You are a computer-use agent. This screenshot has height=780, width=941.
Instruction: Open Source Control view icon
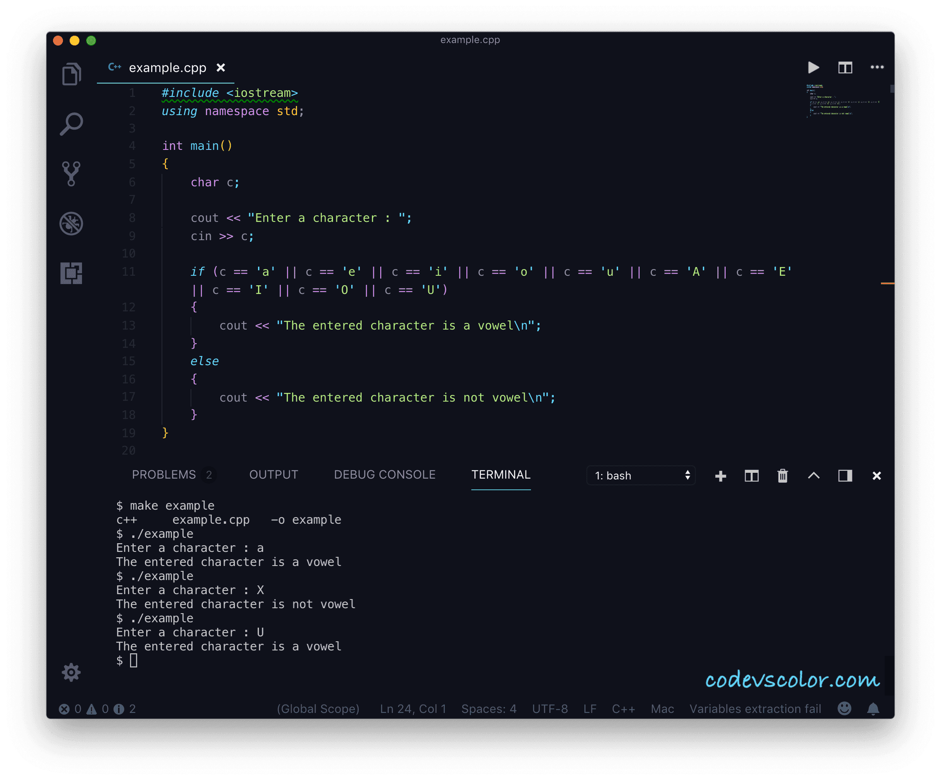tap(71, 173)
